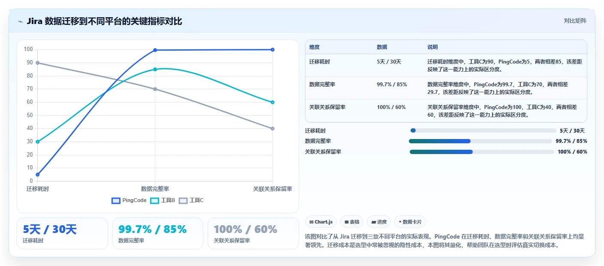Viewport: 604px width, 266px height.
Task: Click the 进度 tag chip
Action: (x=379, y=222)
